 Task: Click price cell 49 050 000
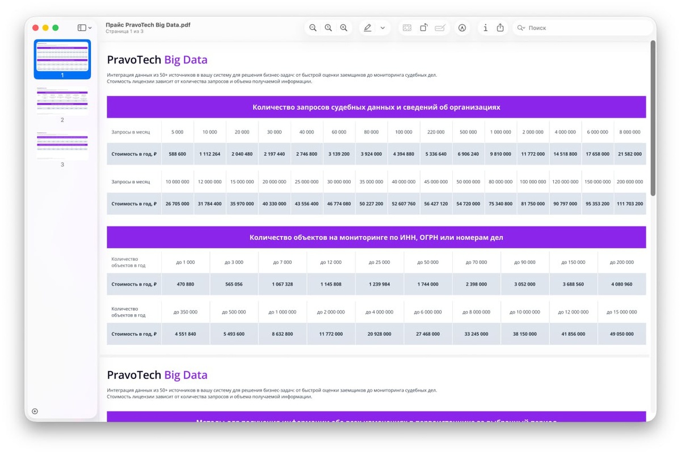[621, 334]
